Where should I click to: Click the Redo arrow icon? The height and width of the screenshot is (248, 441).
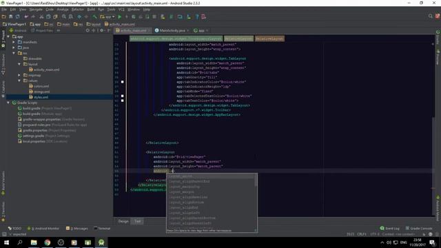tap(33, 17)
